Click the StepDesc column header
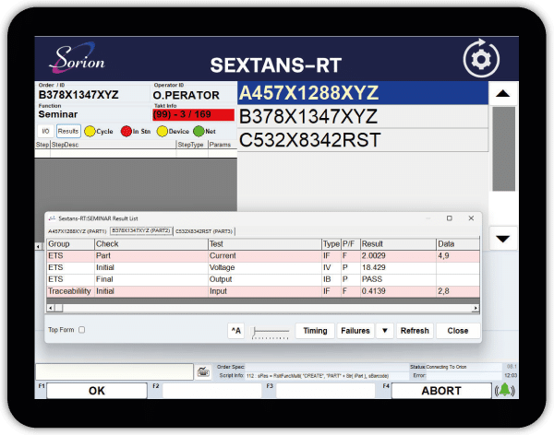This screenshot has width=554, height=435. (113, 145)
